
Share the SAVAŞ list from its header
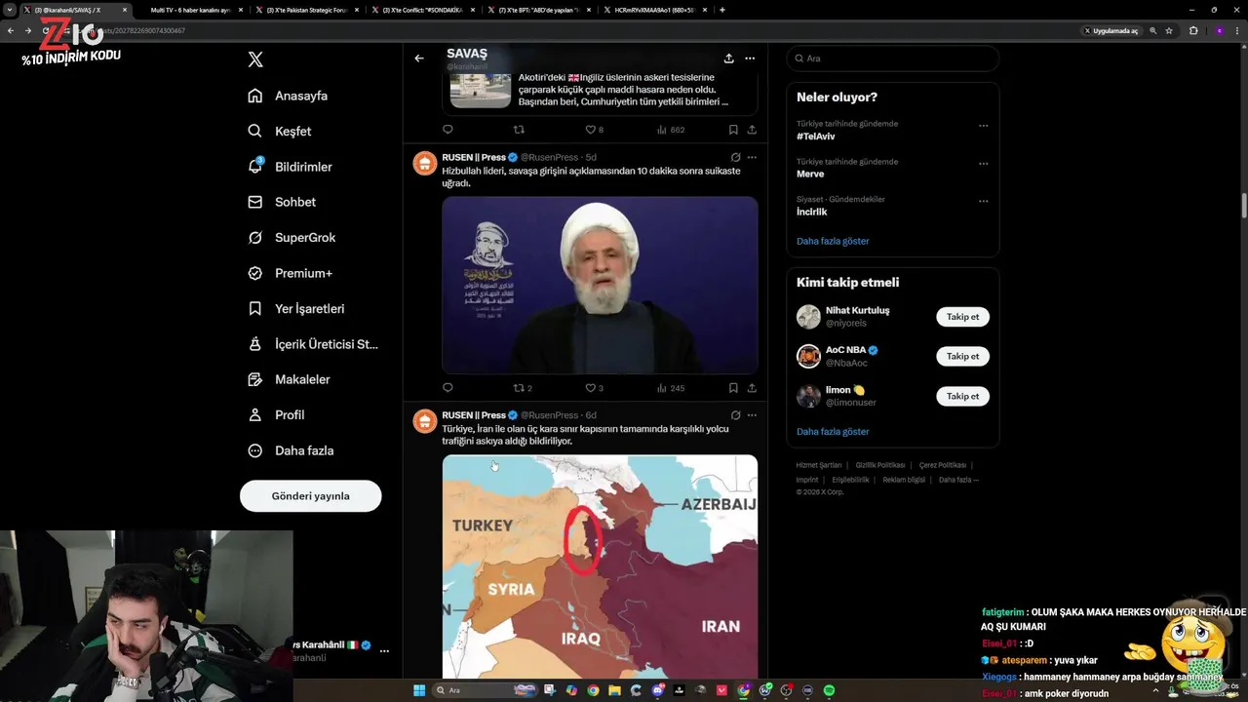point(728,58)
